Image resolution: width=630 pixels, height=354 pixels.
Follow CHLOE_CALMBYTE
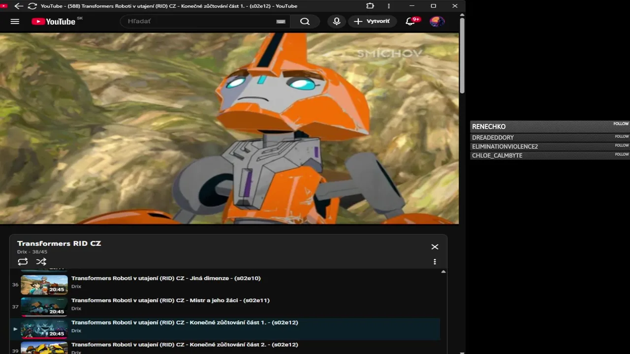tap(622, 154)
